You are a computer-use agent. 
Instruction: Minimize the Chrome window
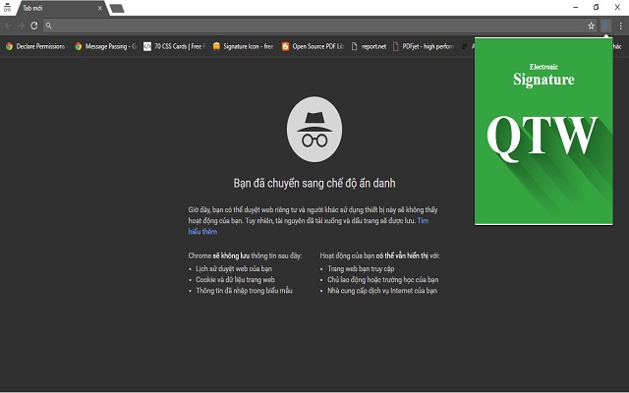coord(576,7)
